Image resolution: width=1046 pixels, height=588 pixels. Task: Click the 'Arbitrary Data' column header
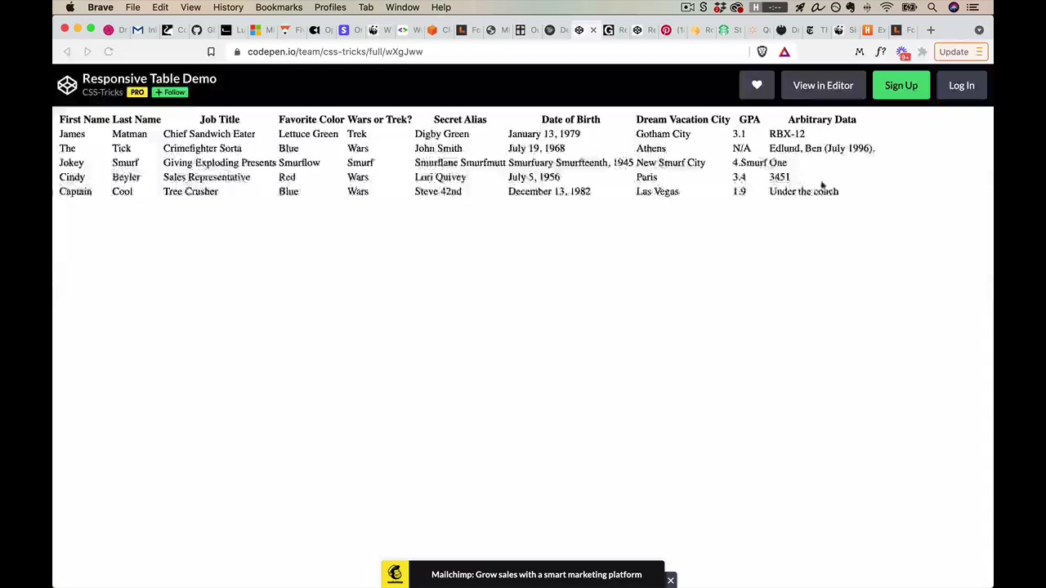[822, 119]
